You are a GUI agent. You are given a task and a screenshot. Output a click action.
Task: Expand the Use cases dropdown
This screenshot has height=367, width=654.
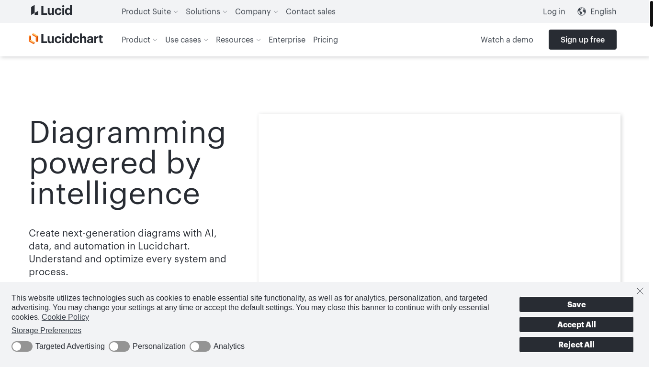click(187, 40)
